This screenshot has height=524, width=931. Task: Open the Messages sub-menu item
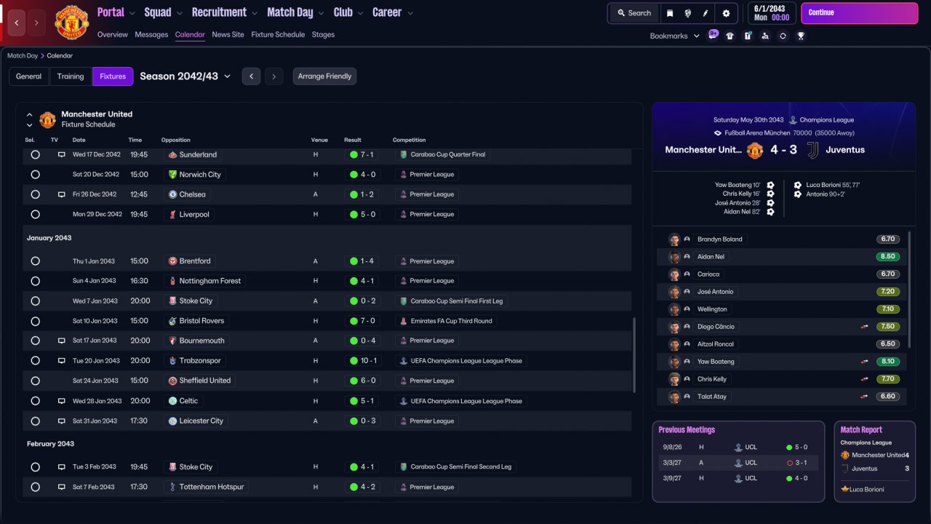click(x=151, y=35)
